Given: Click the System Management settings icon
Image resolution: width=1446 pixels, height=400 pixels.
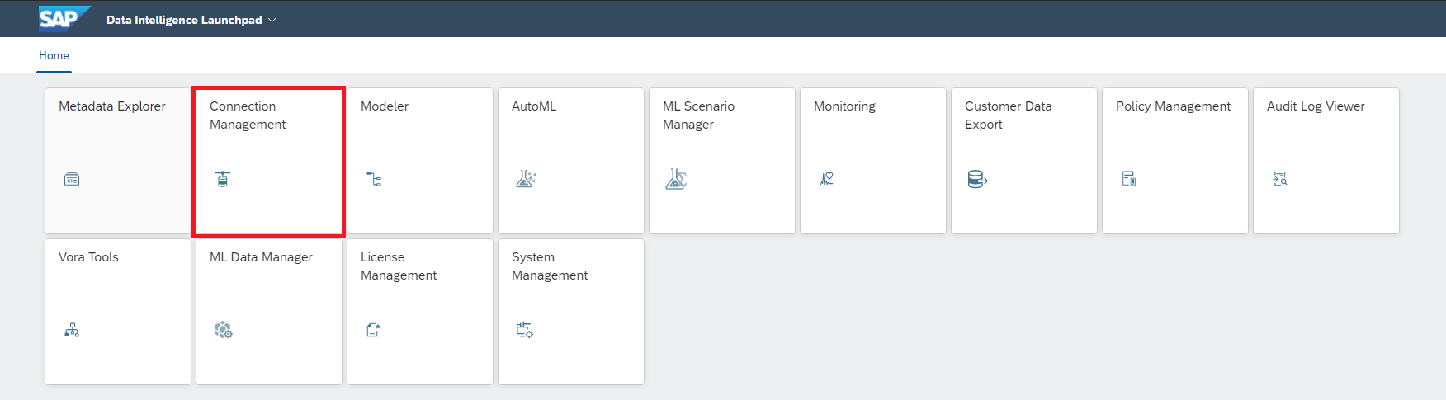Looking at the screenshot, I should pos(524,330).
